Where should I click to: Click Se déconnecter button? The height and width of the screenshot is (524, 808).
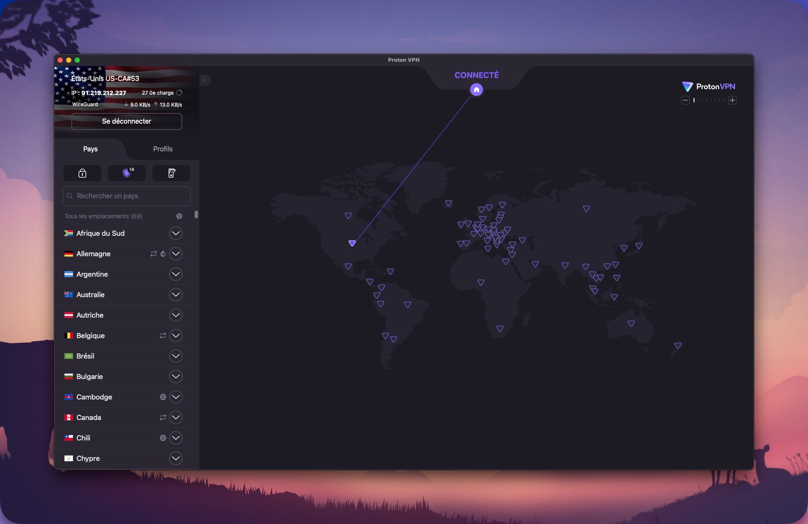127,121
